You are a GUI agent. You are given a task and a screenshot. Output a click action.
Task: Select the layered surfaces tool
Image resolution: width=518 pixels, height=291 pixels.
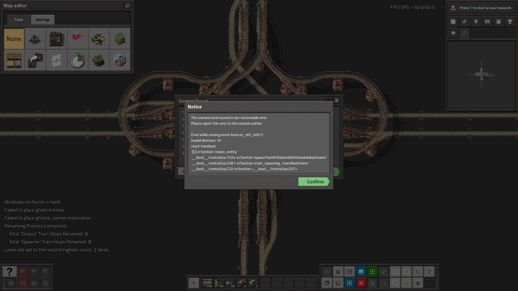click(x=120, y=39)
